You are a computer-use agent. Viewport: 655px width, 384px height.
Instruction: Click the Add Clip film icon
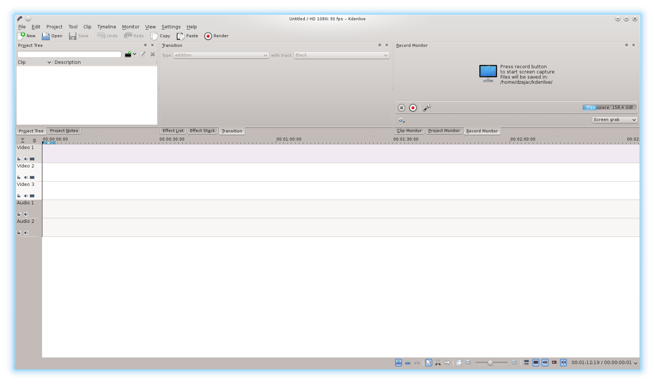(x=128, y=54)
